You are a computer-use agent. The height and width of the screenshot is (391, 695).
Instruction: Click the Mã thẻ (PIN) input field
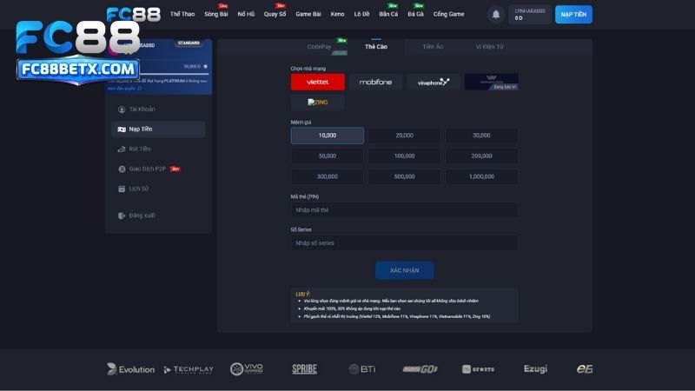[x=404, y=210]
